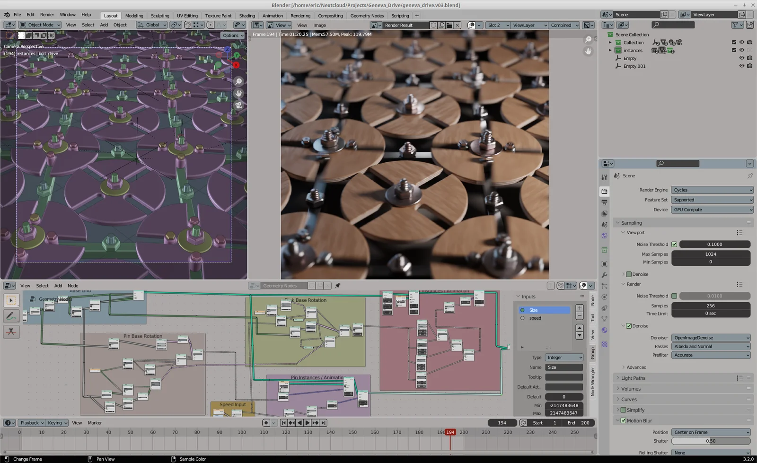This screenshot has height=463, width=757.
Task: Click the camera view icon in the viewport gizmos
Action: pos(238,105)
